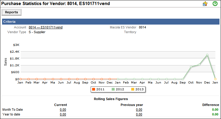The height and width of the screenshot is (119, 221).
Task: Open Year to date current 0.00 value
Action: point(63,114)
